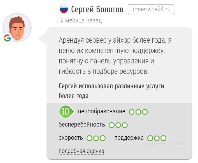Click last circle of бесперебойность rating
The image size is (198, 163).
(x=125, y=125)
